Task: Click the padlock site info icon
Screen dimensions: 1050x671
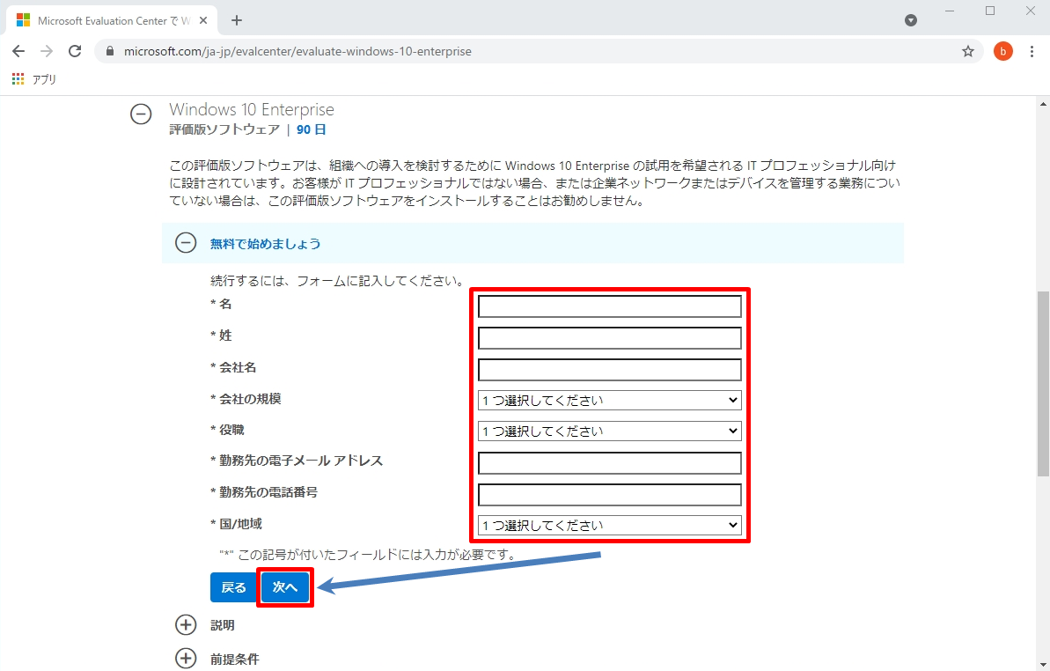Action: pyautogui.click(x=110, y=52)
